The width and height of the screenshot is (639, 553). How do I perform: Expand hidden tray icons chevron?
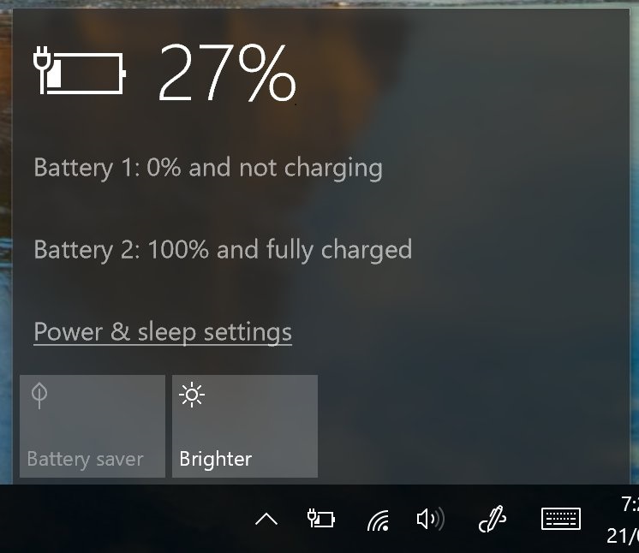click(x=266, y=520)
